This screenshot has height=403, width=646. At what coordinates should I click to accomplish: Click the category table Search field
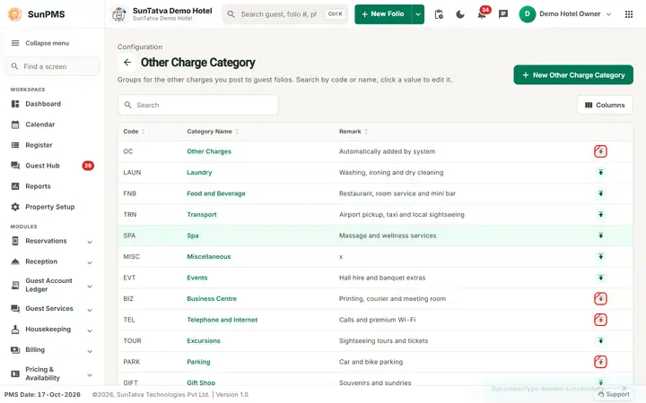coord(198,105)
